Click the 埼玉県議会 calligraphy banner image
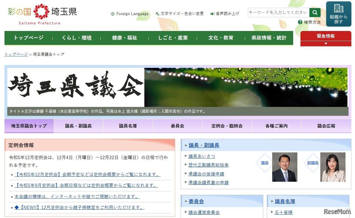Viewport: 355px width, 218px height. point(76,87)
